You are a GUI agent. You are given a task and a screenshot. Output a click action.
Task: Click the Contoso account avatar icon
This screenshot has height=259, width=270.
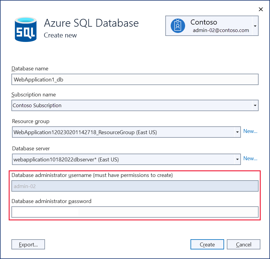click(x=178, y=26)
